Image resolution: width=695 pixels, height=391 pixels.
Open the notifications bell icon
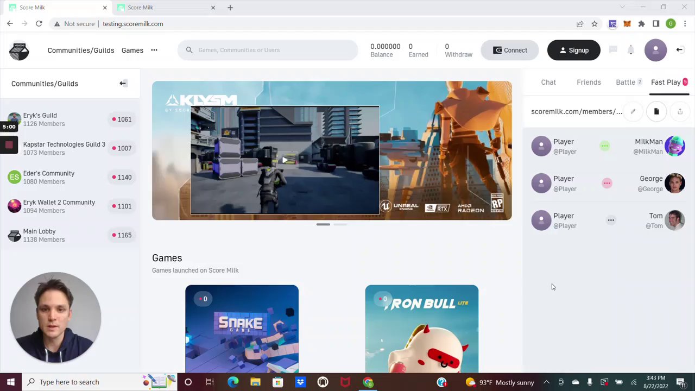630,50
